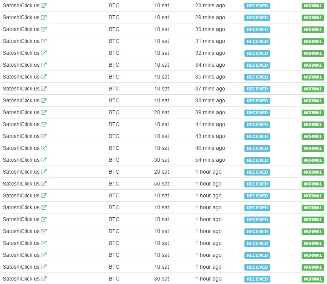Click external link icon in 28 mins ago row
Image resolution: width=327 pixels, height=284 pixels.
pyautogui.click(x=44, y=6)
